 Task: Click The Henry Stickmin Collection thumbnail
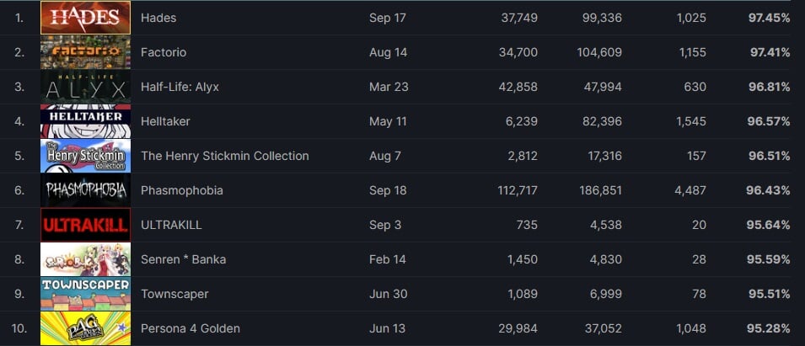pyautogui.click(x=85, y=156)
